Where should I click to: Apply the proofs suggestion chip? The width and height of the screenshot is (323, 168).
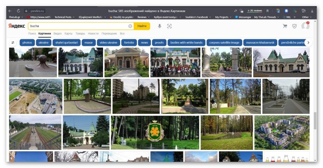pyautogui.click(x=159, y=43)
